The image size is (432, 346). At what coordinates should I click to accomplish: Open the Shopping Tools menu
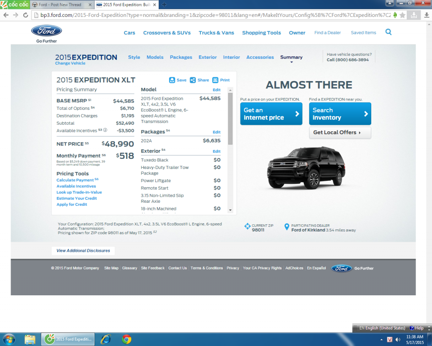[262, 33]
